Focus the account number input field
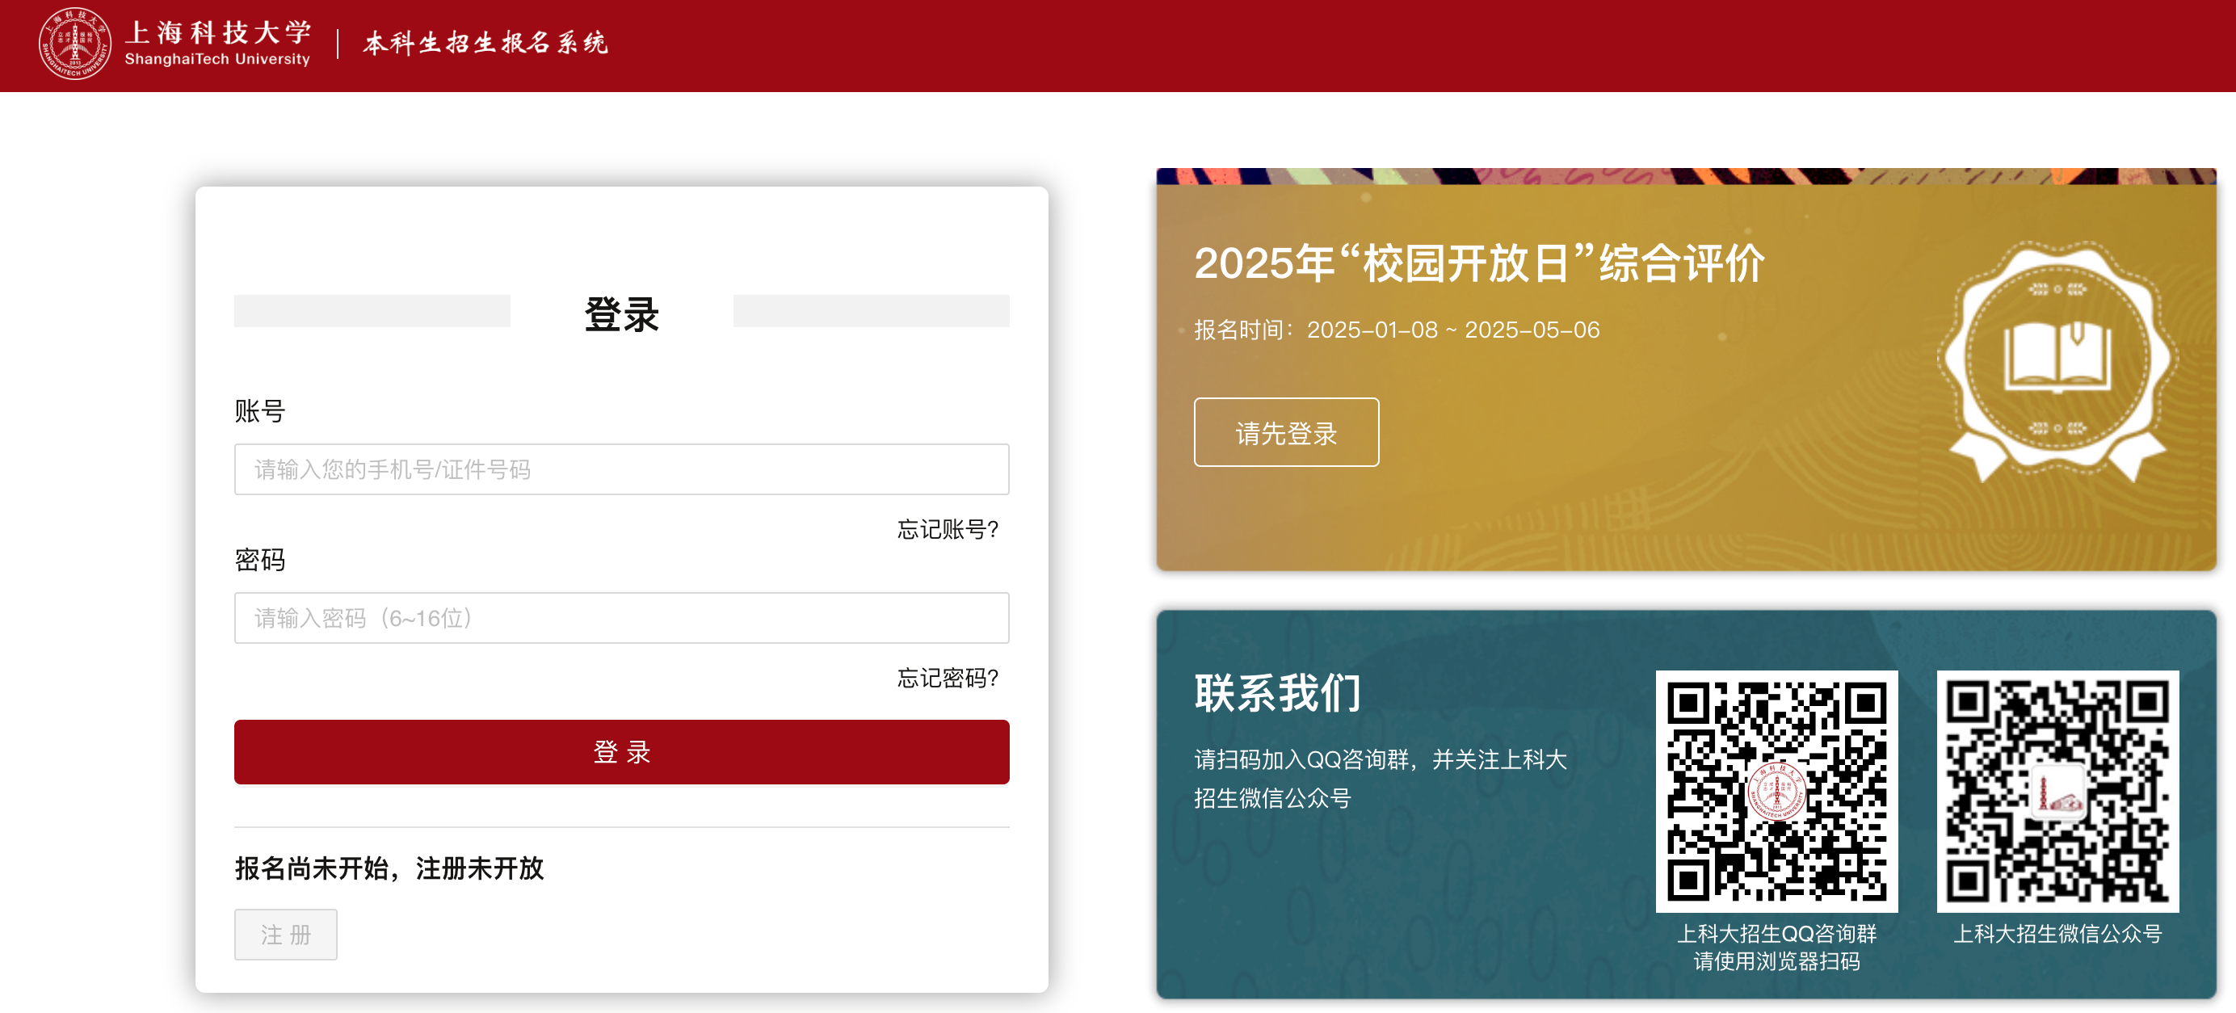This screenshot has height=1013, width=2236. (x=621, y=469)
